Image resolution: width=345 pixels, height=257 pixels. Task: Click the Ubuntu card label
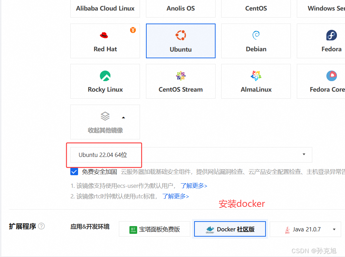(181, 49)
